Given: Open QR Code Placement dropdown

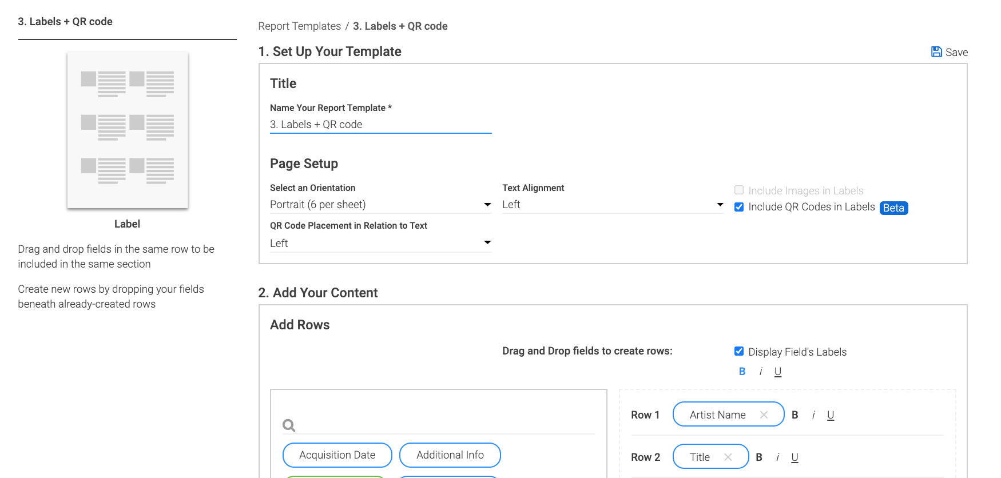Looking at the screenshot, I should (x=380, y=243).
